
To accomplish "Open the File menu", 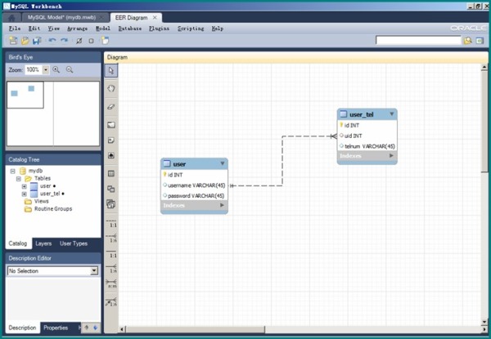I will [x=15, y=29].
